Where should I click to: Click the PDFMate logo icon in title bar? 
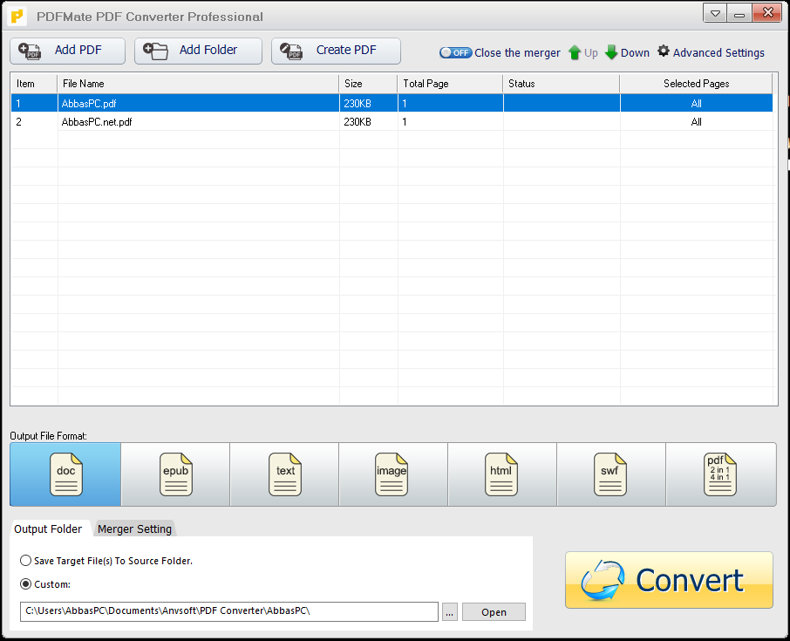point(17,16)
